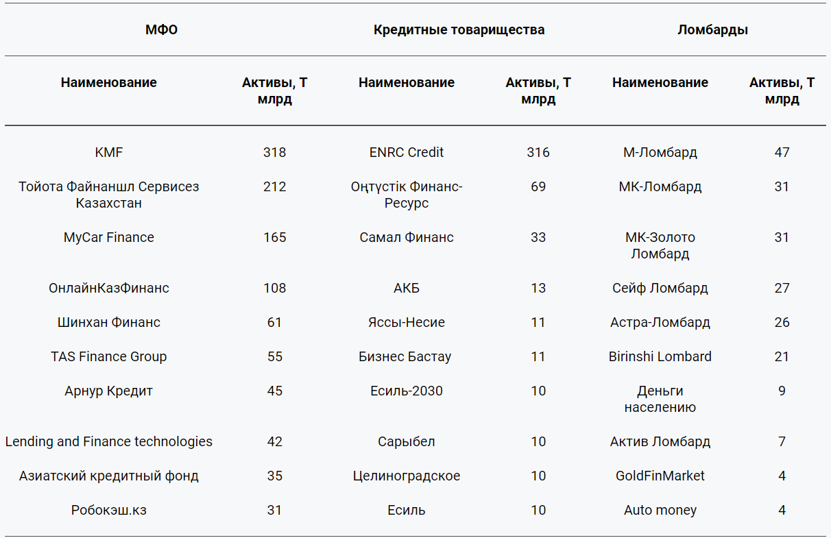Click the TAS Finance Group entry
This screenshot has height=538, width=831.
click(109, 356)
